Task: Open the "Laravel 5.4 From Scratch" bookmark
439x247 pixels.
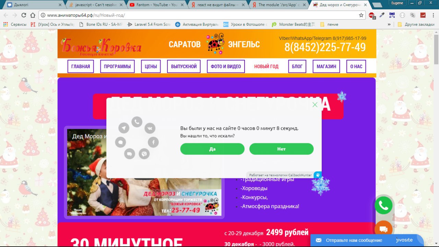Action: (149, 24)
